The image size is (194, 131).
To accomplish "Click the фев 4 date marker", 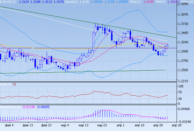I will coord(10,125).
